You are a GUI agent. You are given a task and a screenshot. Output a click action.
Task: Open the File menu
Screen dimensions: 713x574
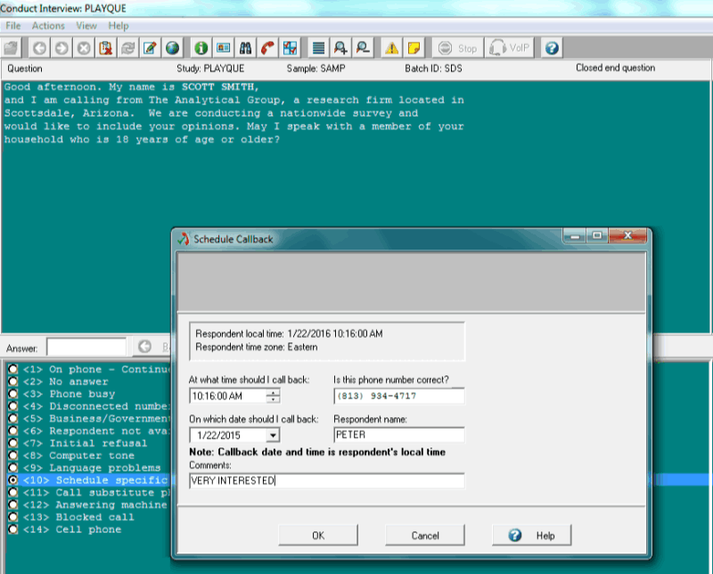pyautogui.click(x=13, y=26)
